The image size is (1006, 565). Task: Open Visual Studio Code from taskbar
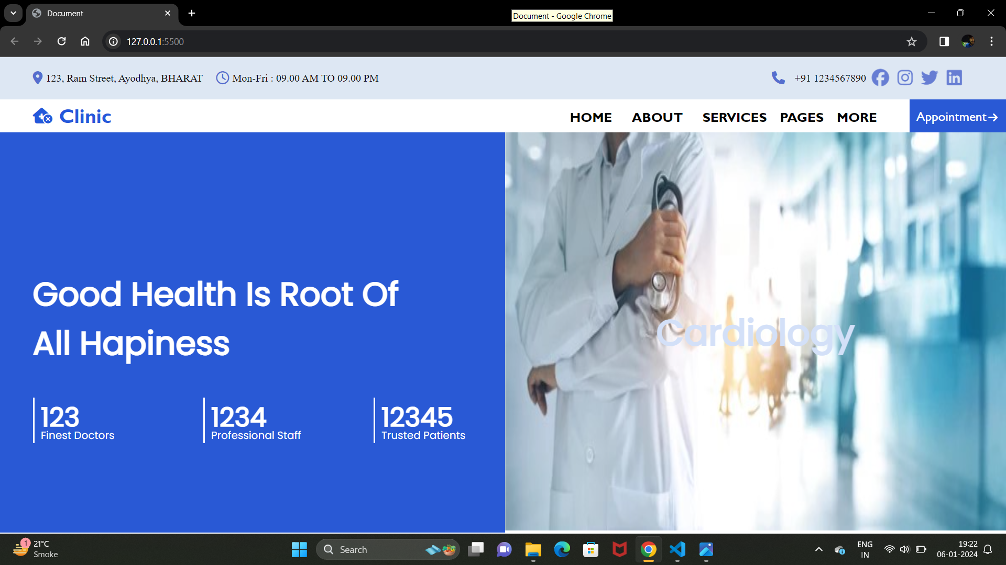[x=677, y=549]
